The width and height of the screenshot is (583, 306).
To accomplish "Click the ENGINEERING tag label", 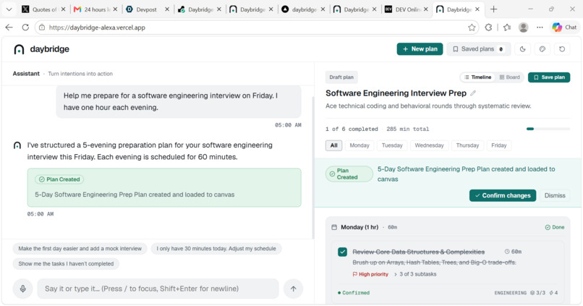I will pyautogui.click(x=510, y=293).
